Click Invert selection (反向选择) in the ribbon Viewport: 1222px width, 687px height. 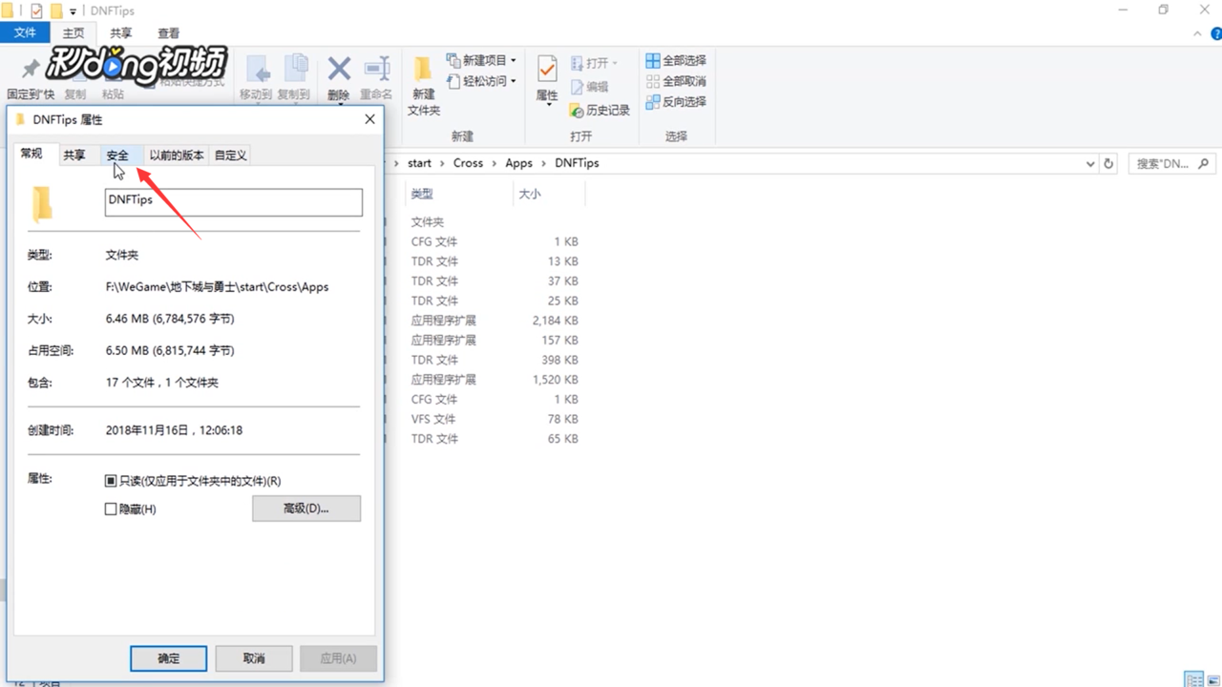(x=676, y=101)
